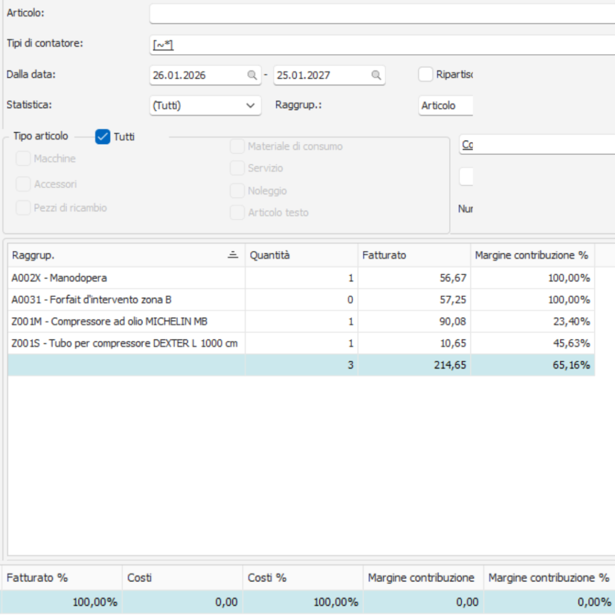Toggle the Ripartisci checkbox
Screen dimensions: 615x615
pyautogui.click(x=425, y=74)
